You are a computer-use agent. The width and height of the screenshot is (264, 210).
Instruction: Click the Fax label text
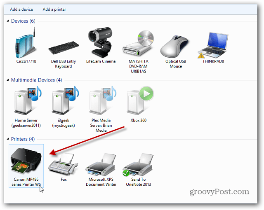(x=64, y=180)
